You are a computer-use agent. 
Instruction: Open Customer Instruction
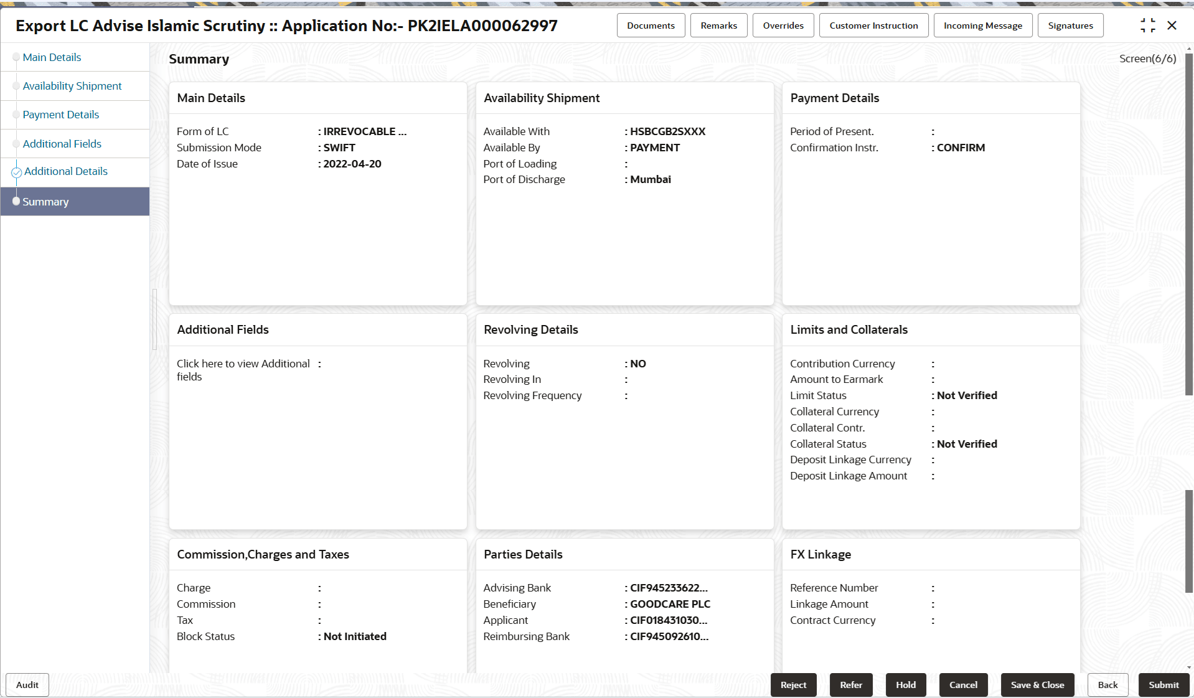click(x=873, y=25)
